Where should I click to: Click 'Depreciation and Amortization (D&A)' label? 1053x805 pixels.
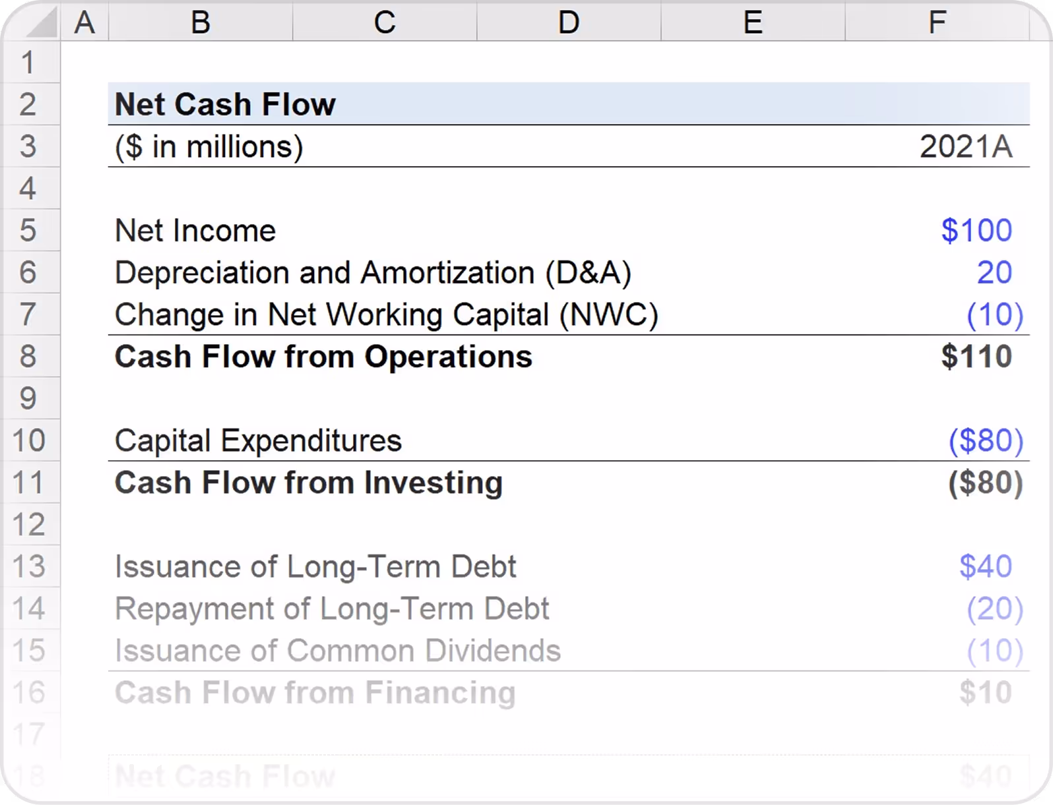coord(373,273)
